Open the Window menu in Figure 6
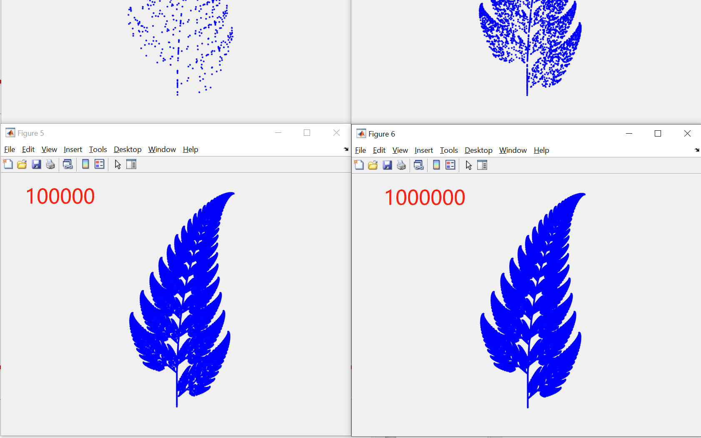Viewport: 701px width, 438px height. tap(513, 150)
